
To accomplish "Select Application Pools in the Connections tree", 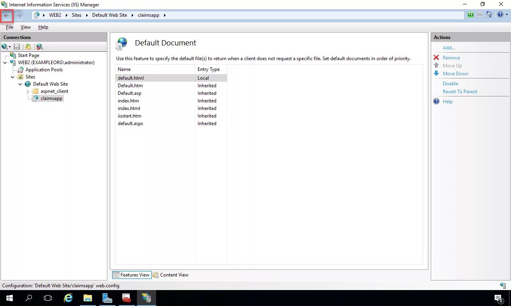I will point(44,70).
